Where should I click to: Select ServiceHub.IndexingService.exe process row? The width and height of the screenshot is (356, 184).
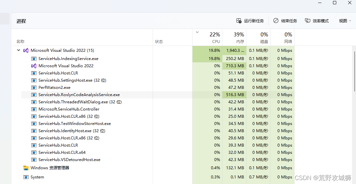(158, 59)
